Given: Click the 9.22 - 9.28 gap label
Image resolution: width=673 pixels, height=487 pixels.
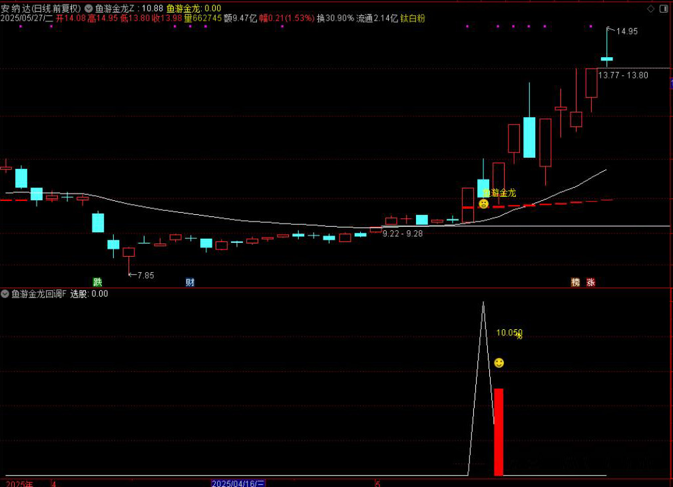Looking at the screenshot, I should click(x=402, y=234).
